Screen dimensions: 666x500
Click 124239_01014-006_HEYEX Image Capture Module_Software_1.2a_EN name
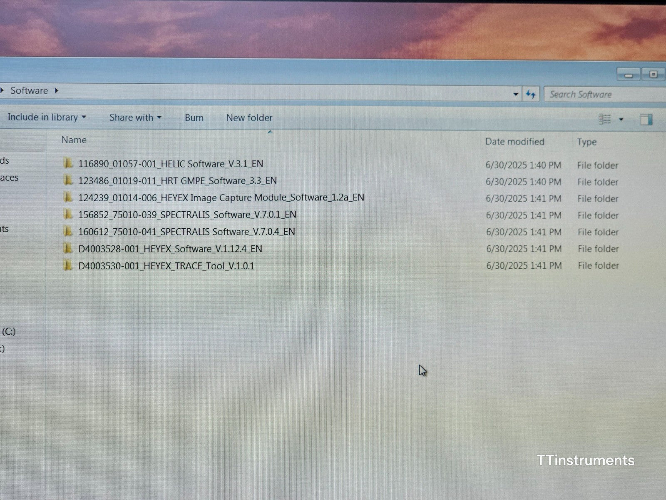[221, 197]
